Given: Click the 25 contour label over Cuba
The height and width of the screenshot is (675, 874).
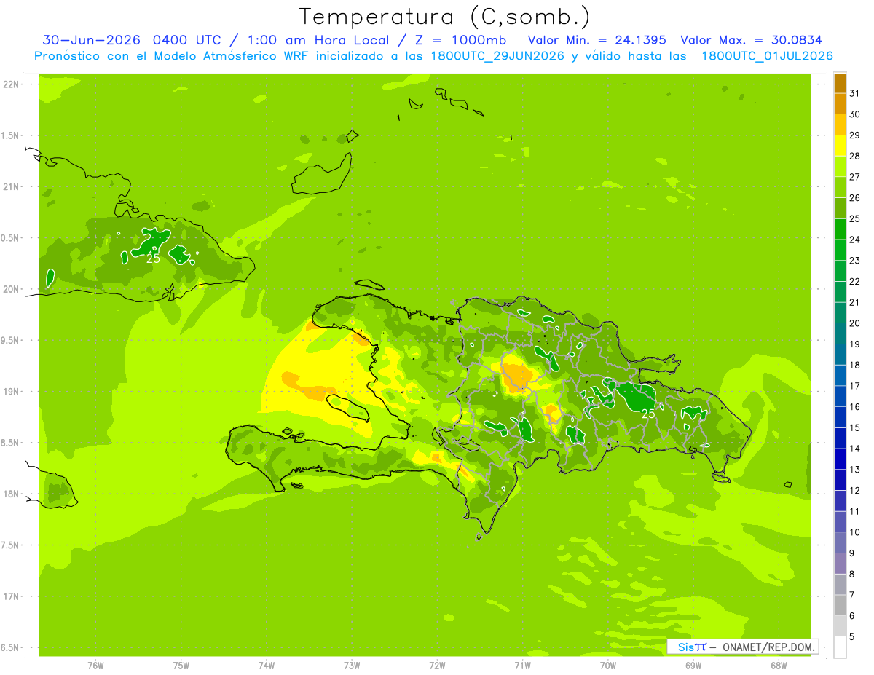Looking at the screenshot, I should (153, 258).
